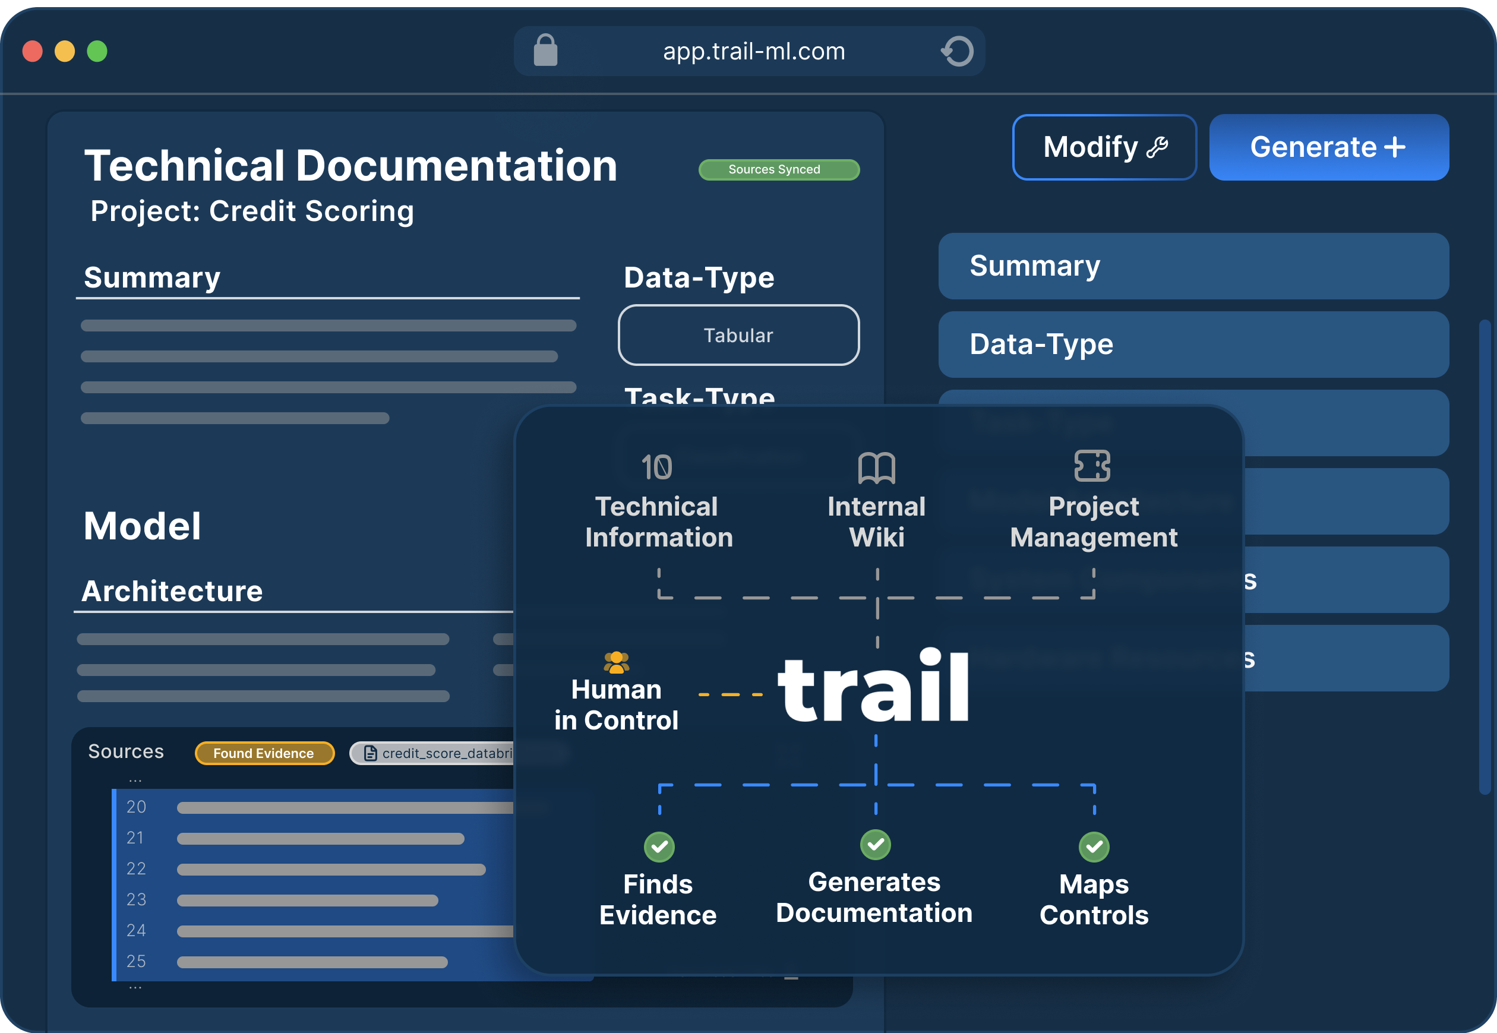Click the Project Management ticket icon
Image resolution: width=1497 pixels, height=1033 pixels.
1092,466
